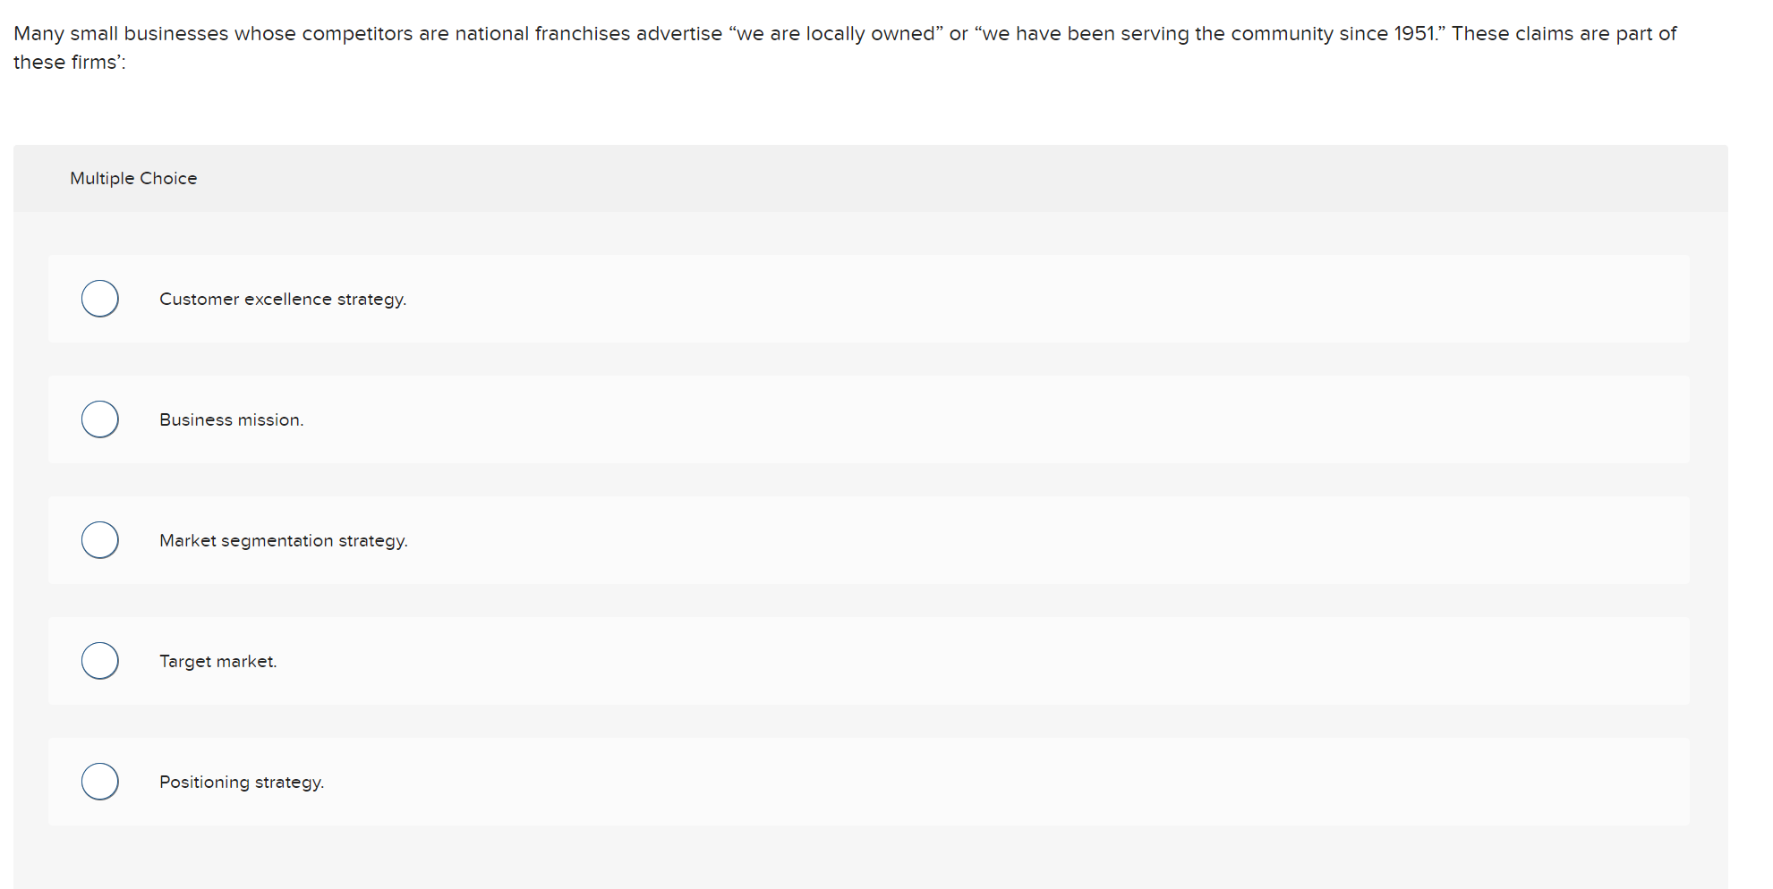
Task: Select the radio button for Target market
Action: coord(99,660)
